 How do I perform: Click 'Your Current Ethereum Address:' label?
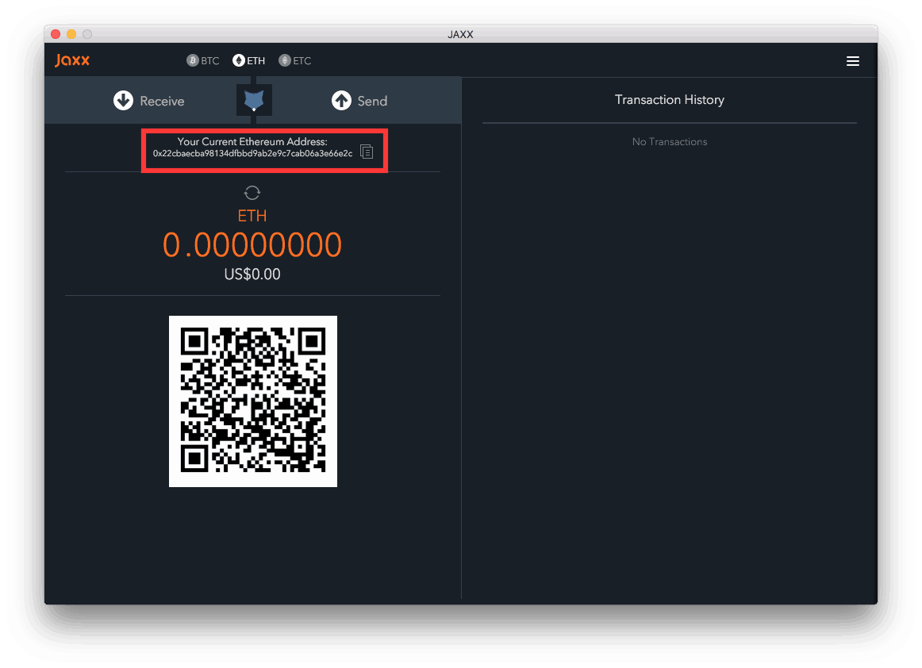[252, 142]
